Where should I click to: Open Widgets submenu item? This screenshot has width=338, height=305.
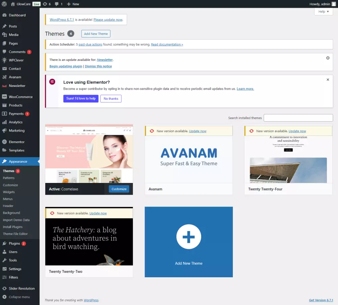(x=9, y=192)
